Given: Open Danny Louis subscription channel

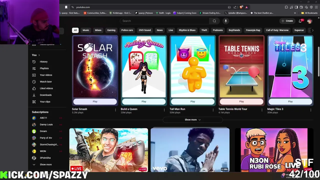Looking at the screenshot, I should (46, 124).
